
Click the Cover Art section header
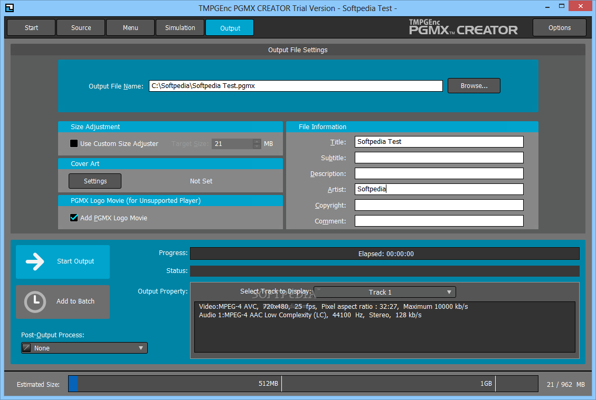tap(171, 163)
